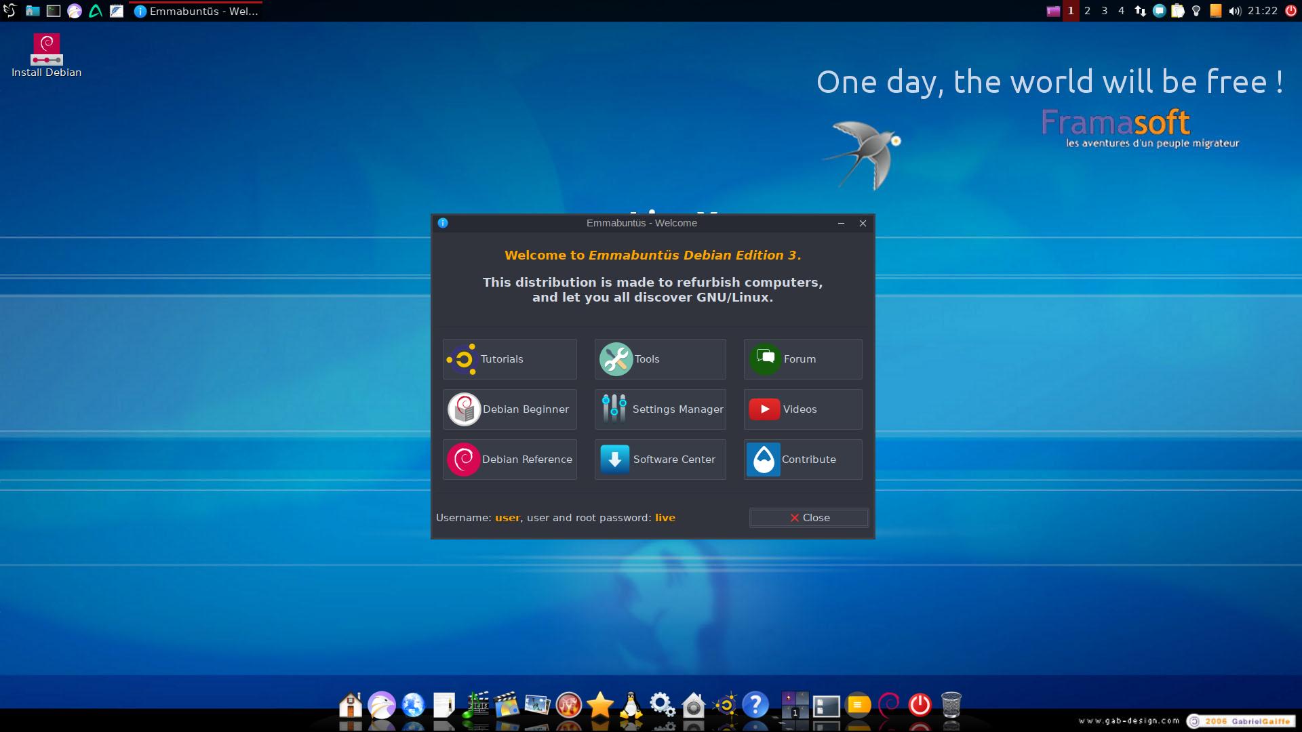Open the Tools menu button
The height and width of the screenshot is (732, 1302).
[x=660, y=359]
